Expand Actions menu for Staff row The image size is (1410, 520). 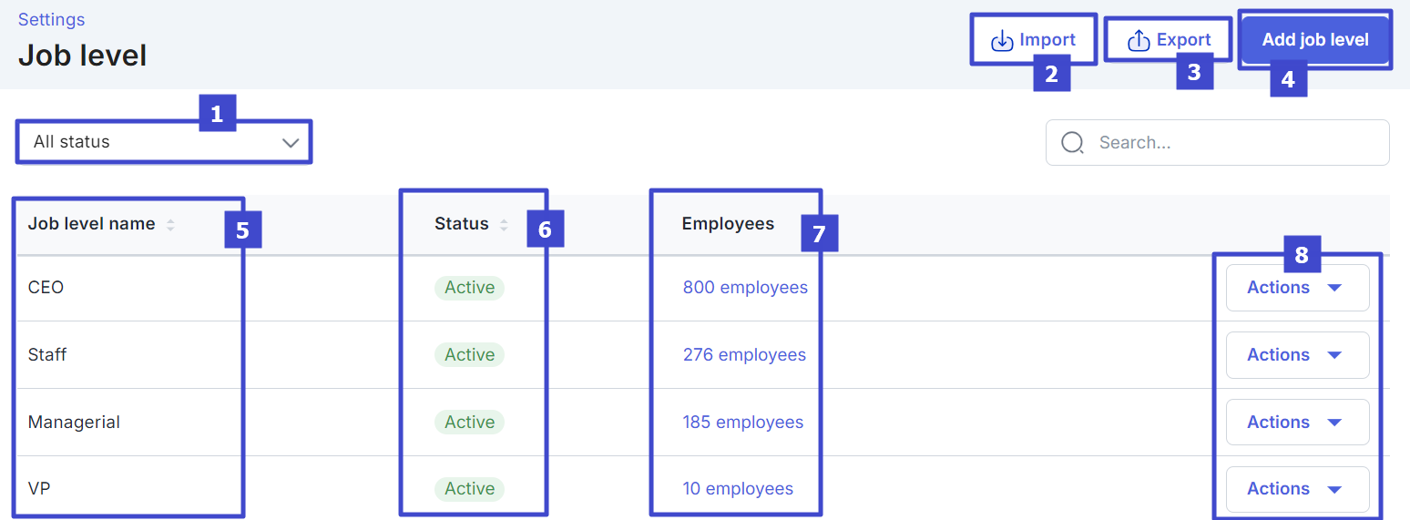click(1297, 355)
